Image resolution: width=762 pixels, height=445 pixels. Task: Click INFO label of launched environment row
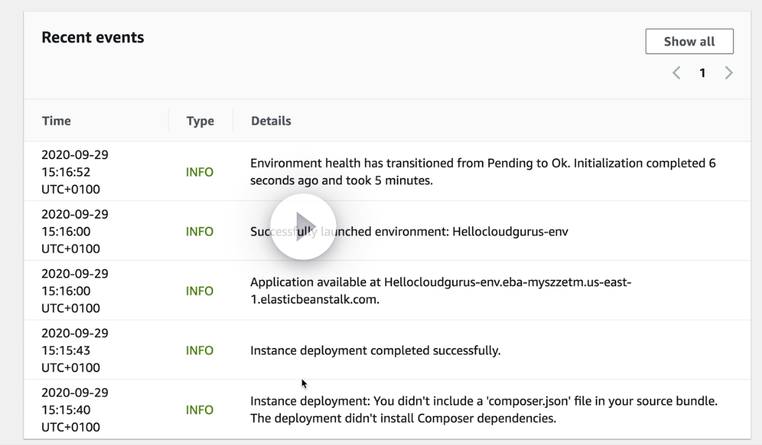(x=199, y=232)
